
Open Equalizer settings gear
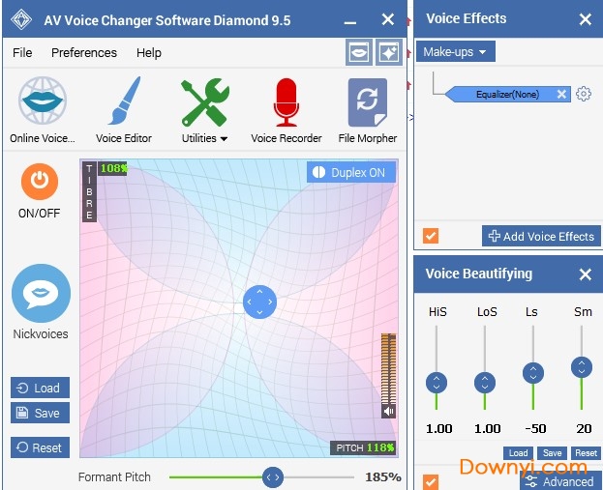click(584, 94)
